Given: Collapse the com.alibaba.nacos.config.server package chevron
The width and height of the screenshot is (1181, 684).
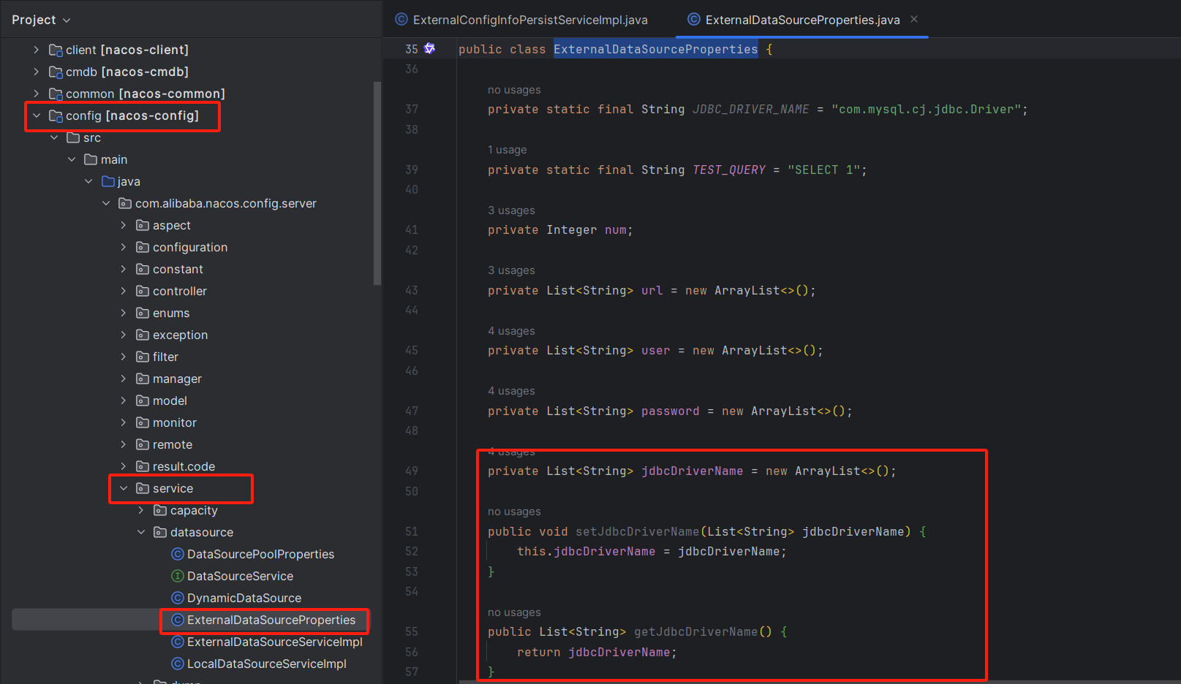Looking at the screenshot, I should click(106, 203).
